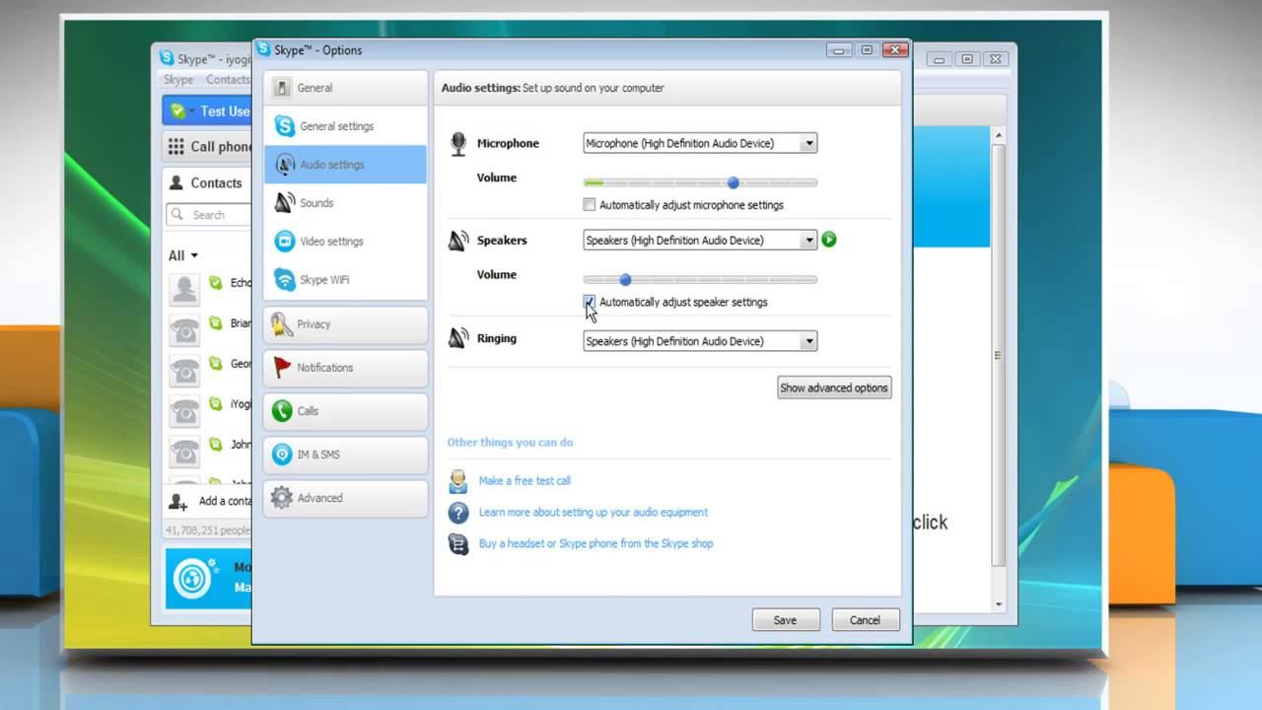The width and height of the screenshot is (1262, 710).
Task: Click the Add a contact icon
Action: (177, 501)
